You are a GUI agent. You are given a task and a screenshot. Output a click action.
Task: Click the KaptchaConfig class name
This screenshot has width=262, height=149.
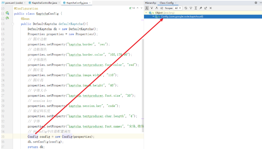(x=47, y=14)
